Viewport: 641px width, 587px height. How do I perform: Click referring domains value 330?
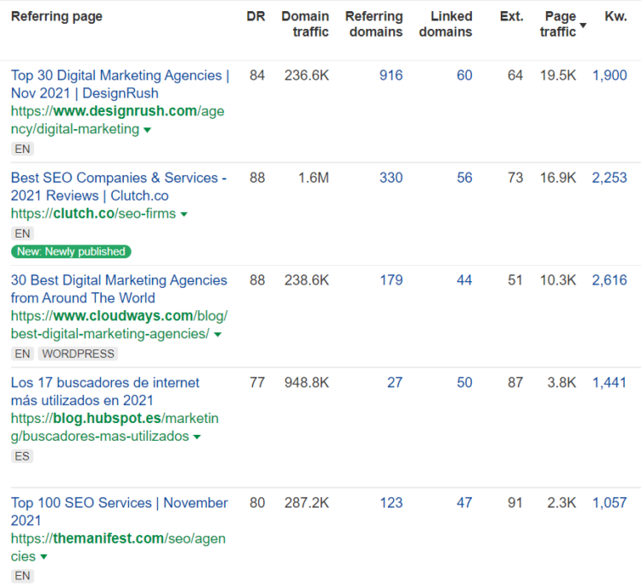coord(391,178)
